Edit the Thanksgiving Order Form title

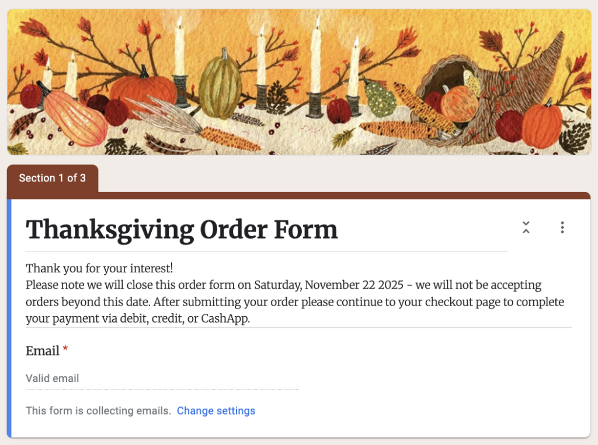pos(181,229)
